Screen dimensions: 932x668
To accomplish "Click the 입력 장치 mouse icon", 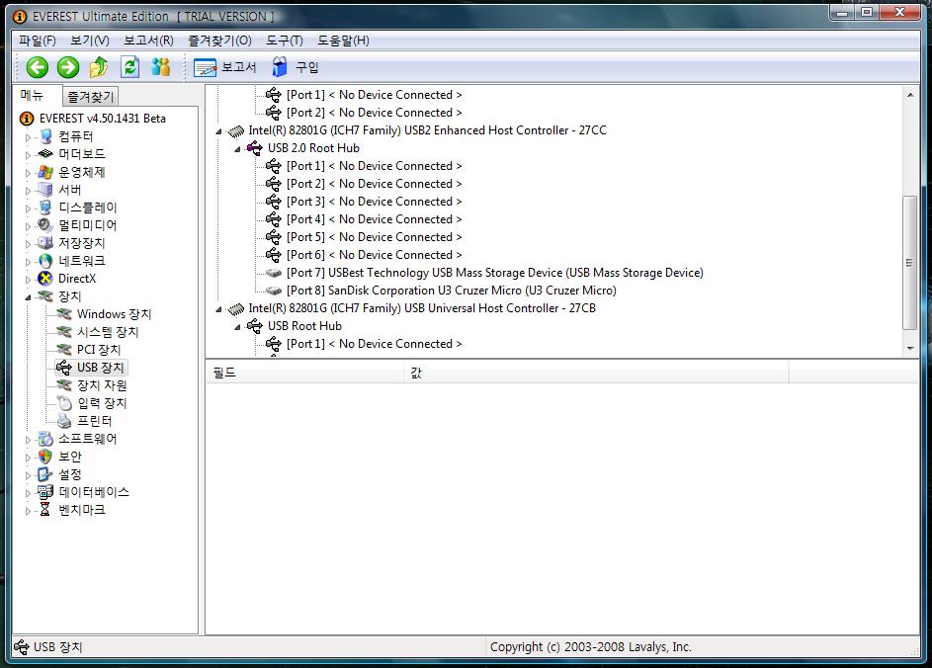I will click(x=64, y=403).
